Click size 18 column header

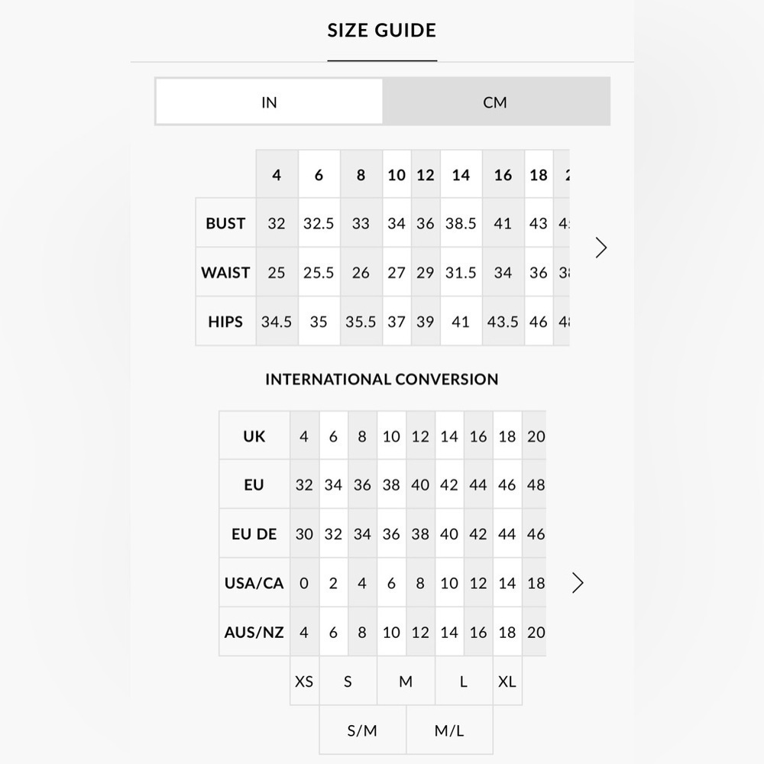539,174
